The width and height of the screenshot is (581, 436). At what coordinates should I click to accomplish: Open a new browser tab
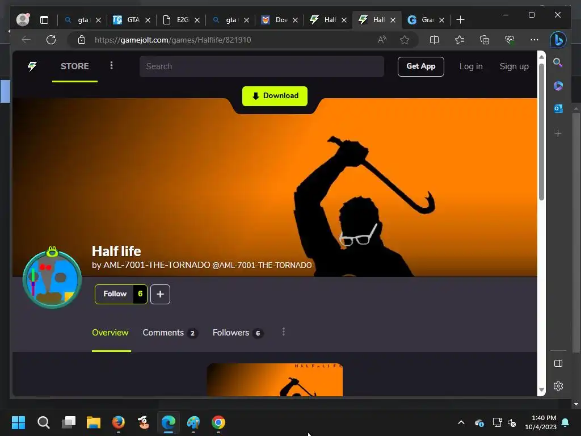pos(460,20)
